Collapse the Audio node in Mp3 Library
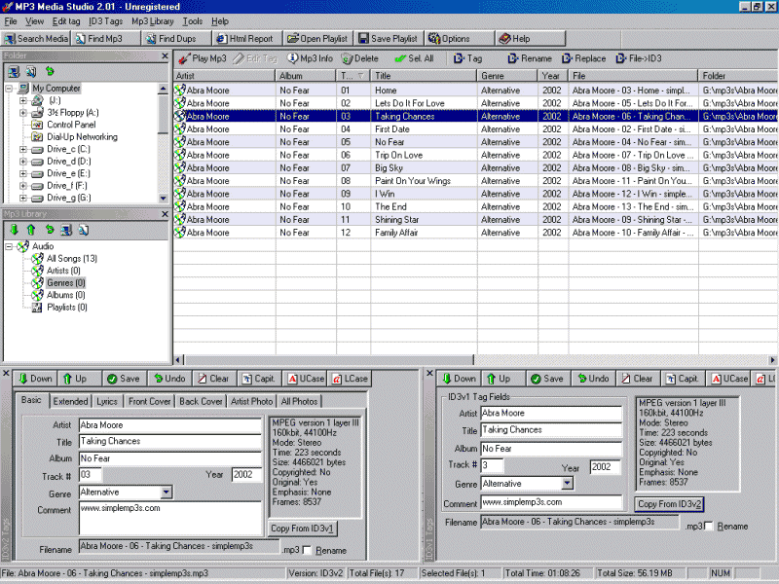 coord(9,246)
